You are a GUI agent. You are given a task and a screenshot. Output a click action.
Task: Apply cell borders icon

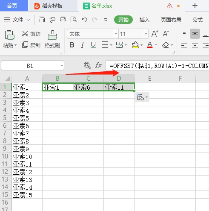[x=105, y=45]
